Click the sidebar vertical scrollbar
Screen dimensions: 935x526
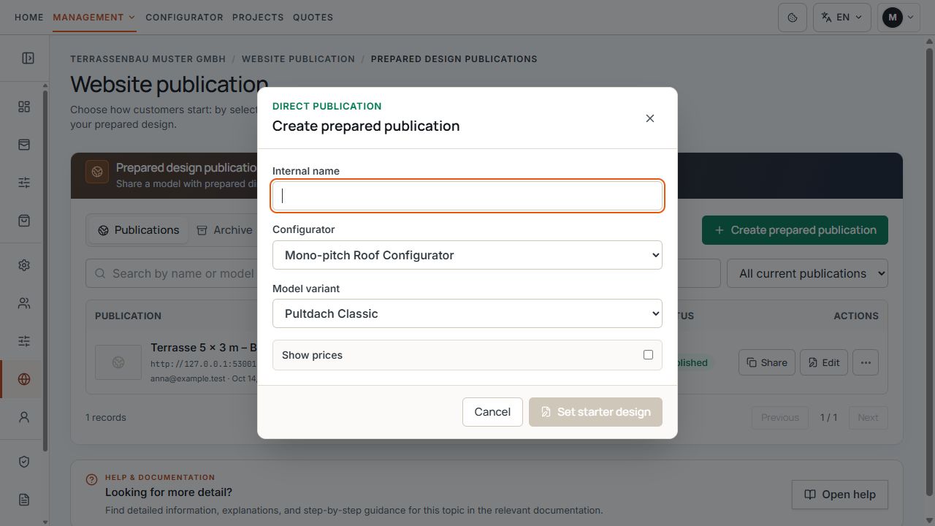pyautogui.click(x=45, y=270)
